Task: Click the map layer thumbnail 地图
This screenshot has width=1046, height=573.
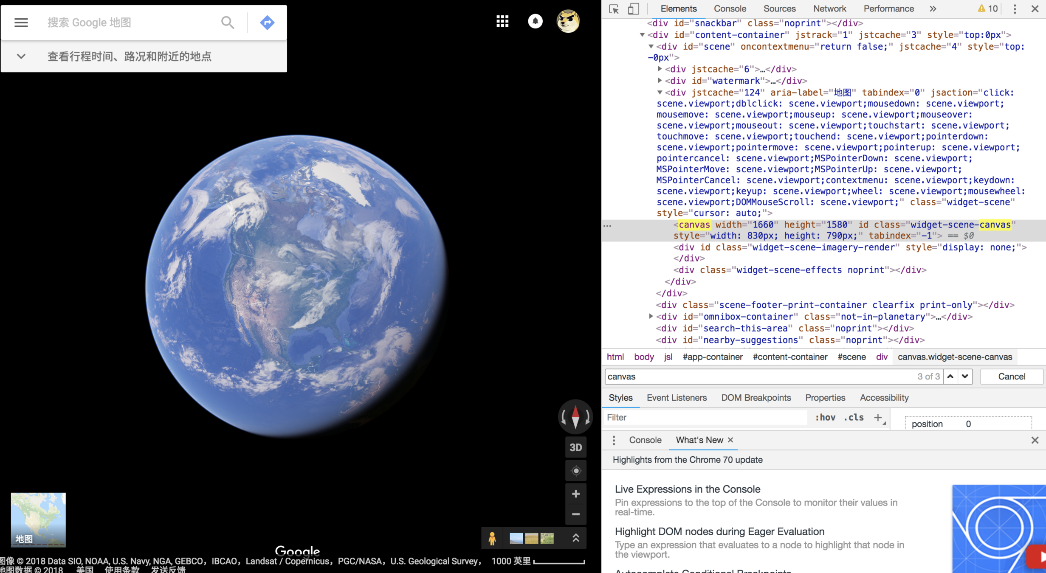Action: pos(38,519)
